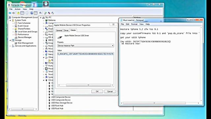Click Cancel in the Driver Properties dialog
Image resolution: width=211 pixels, height=119 pixels.
[x=110, y=92]
